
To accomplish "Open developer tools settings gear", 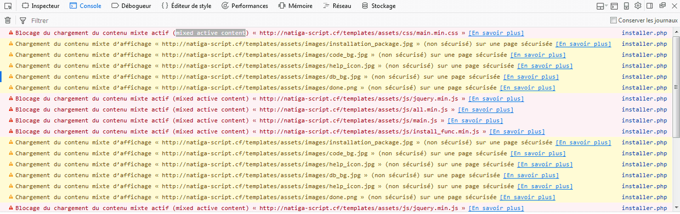I will click(637, 6).
